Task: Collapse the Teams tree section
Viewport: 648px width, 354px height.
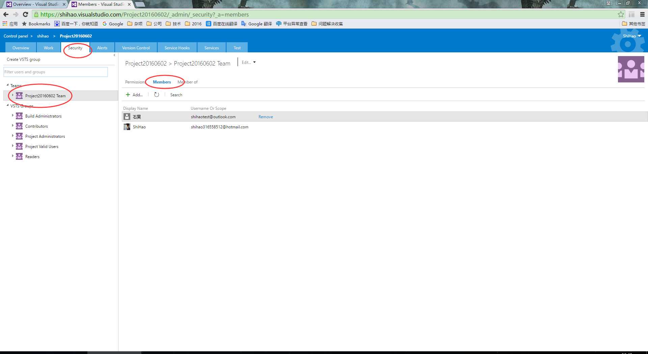Action: pos(7,85)
